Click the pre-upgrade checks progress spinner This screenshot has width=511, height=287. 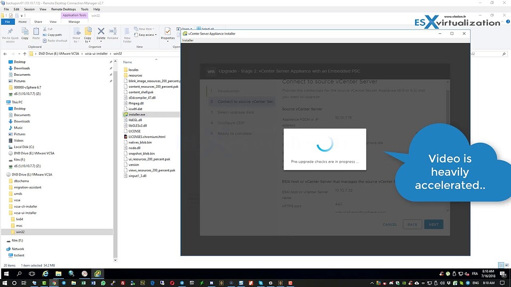click(x=324, y=143)
